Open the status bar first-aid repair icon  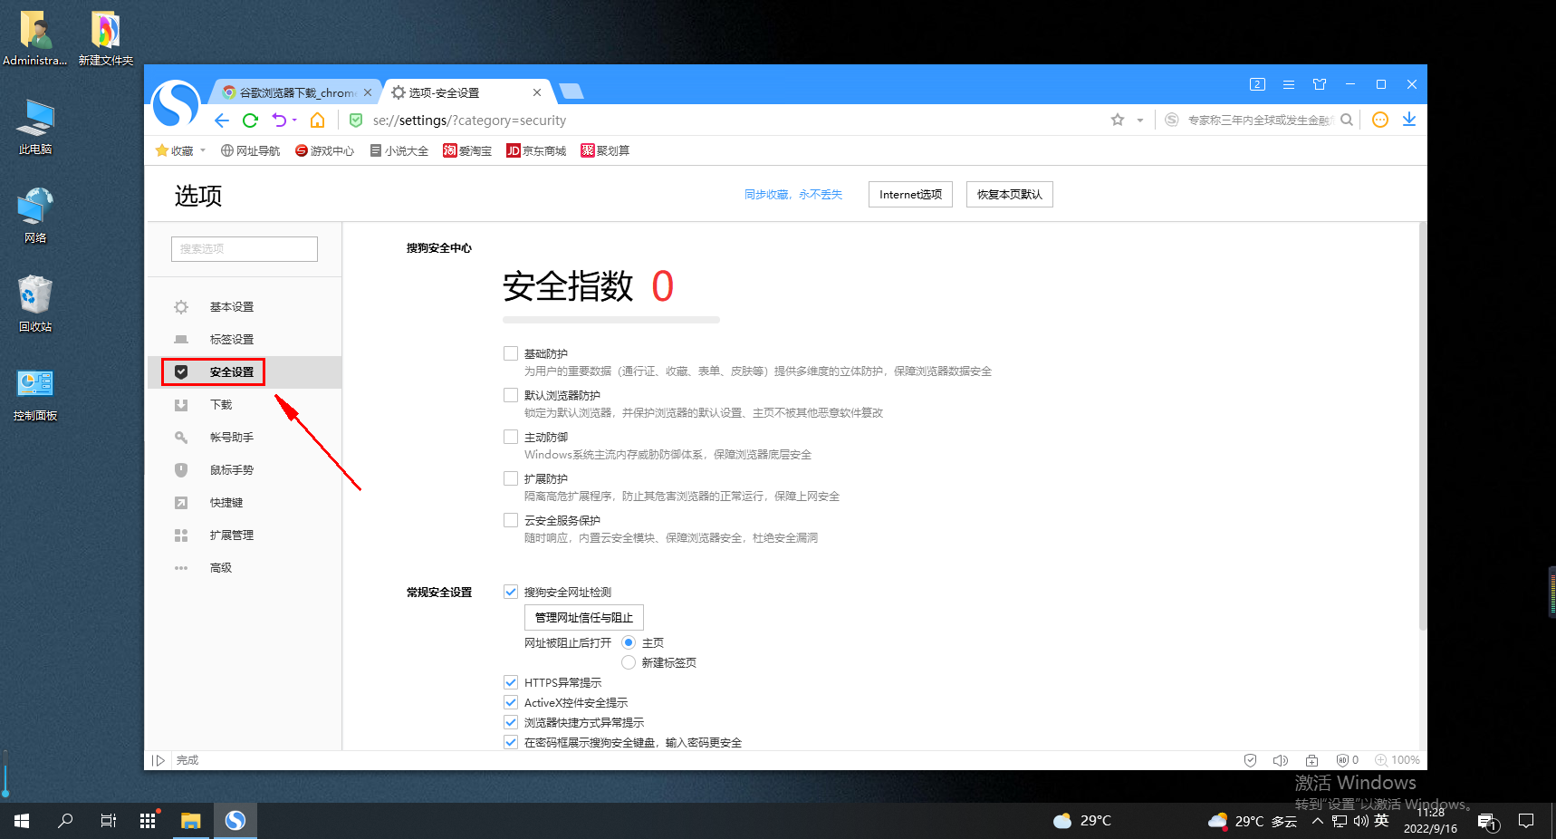pos(1311,760)
